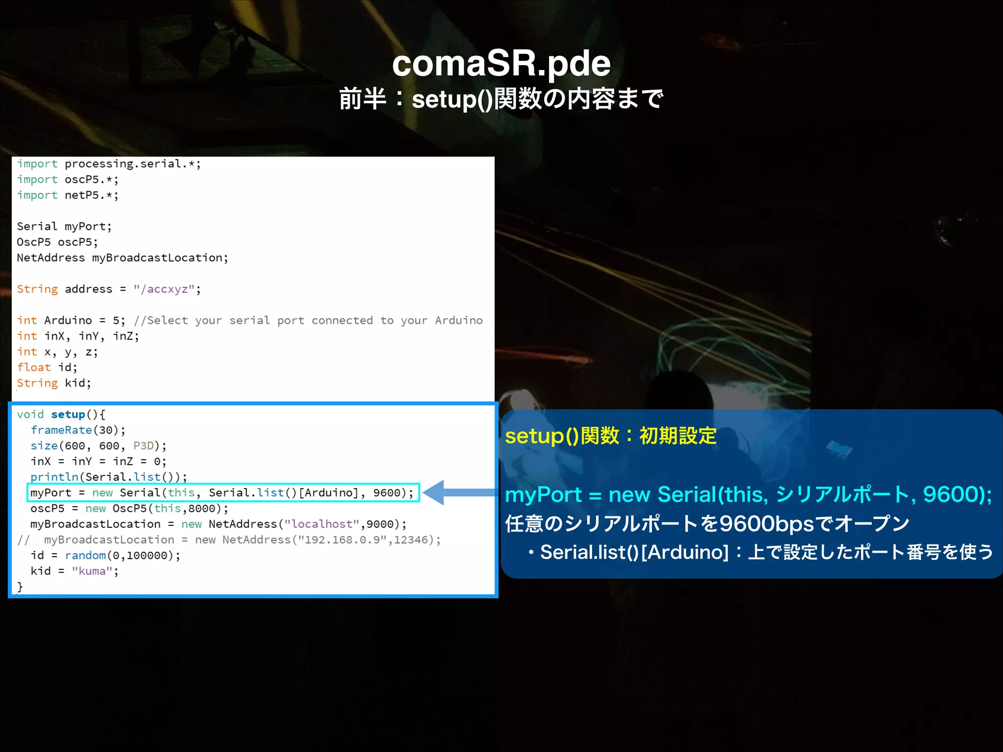This screenshot has height=752, width=1003.
Task: Click the line 'inX = inY = inZ = 0;'
Action: pos(98,462)
